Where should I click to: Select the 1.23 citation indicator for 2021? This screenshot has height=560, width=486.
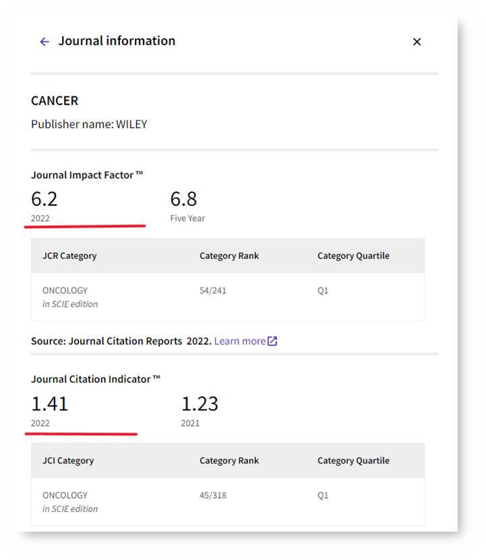pyautogui.click(x=200, y=403)
